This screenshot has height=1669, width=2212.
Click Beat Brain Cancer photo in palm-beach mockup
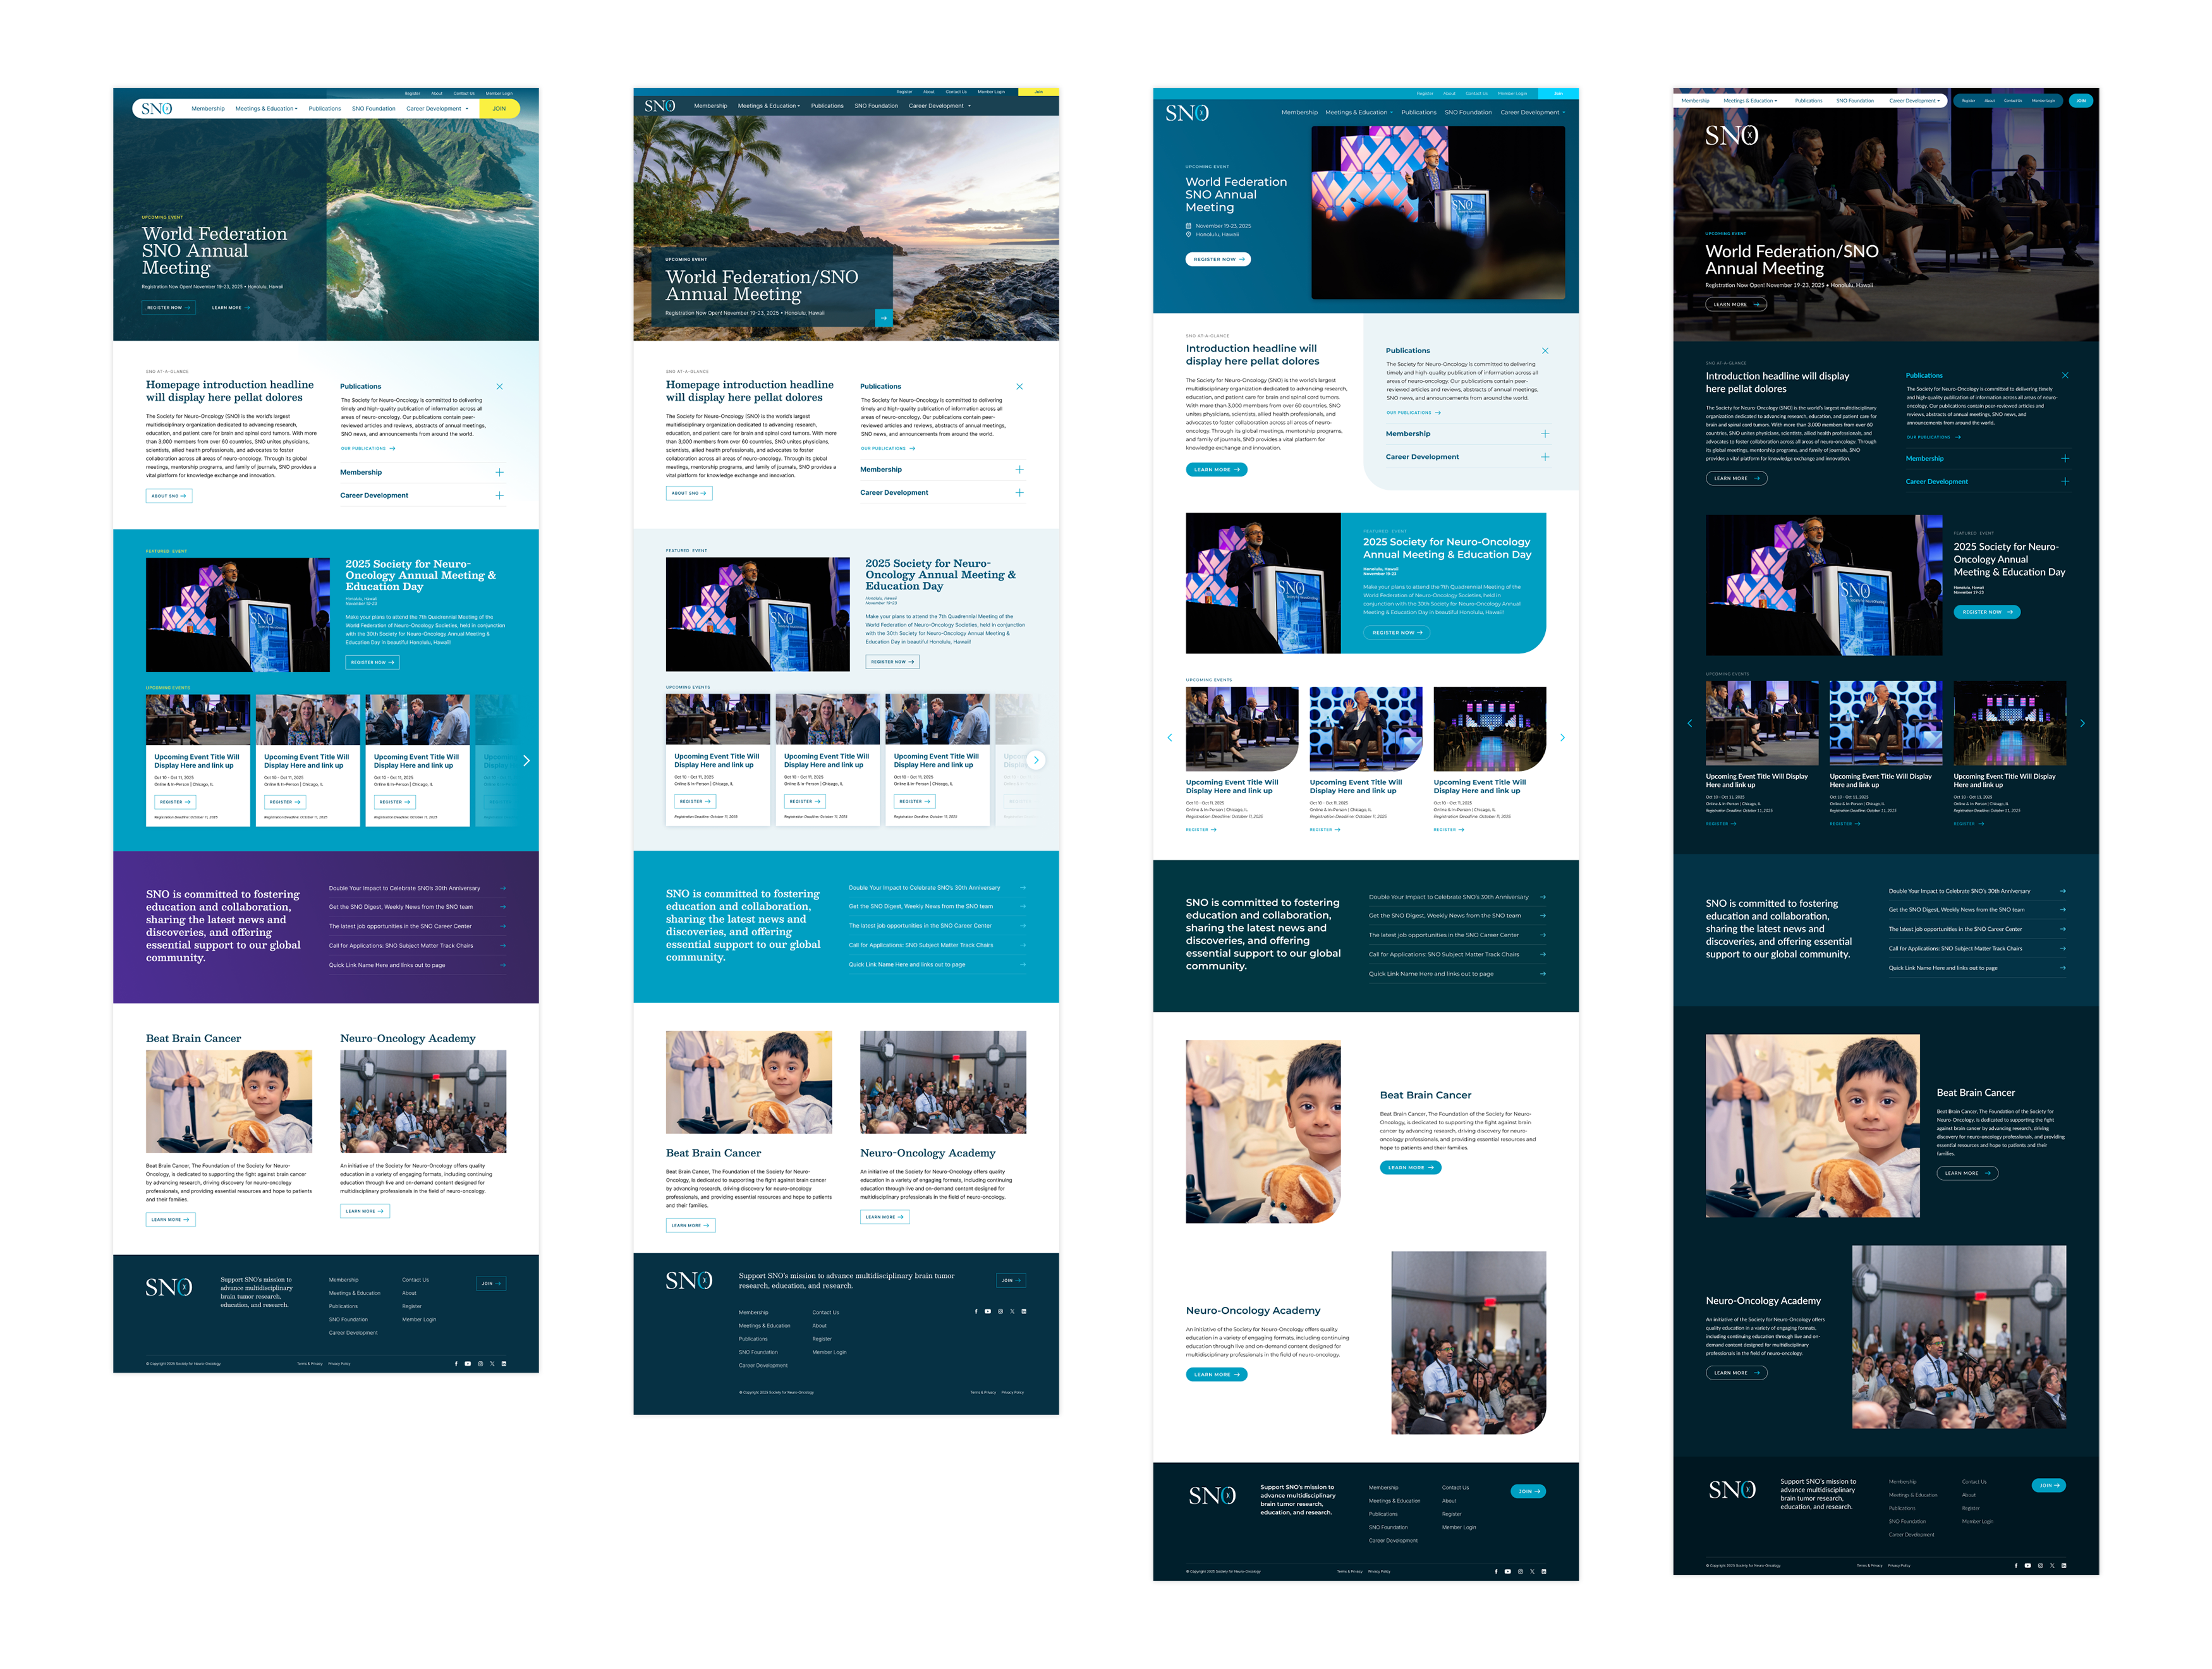[x=749, y=1082]
